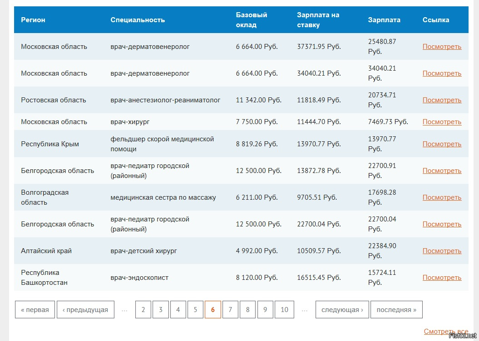Select cell врач-анестезиолог-реаниматолог

pyautogui.click(x=165, y=100)
